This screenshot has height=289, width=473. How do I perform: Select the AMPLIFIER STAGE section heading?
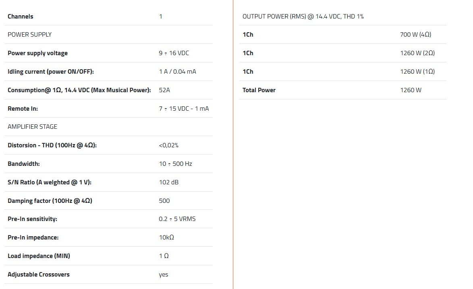(x=32, y=127)
